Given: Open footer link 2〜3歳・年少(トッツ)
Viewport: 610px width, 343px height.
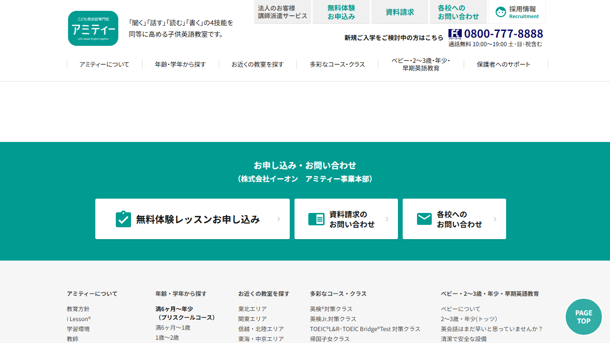Looking at the screenshot, I should pyautogui.click(x=469, y=319).
